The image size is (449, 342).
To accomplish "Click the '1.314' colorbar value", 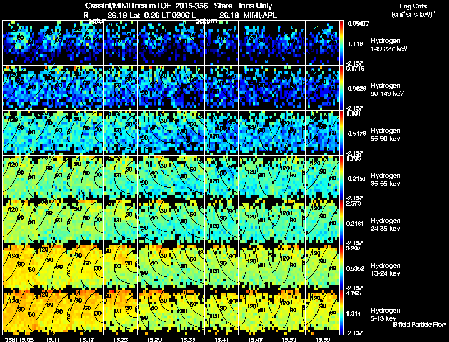I will pos(354,313).
